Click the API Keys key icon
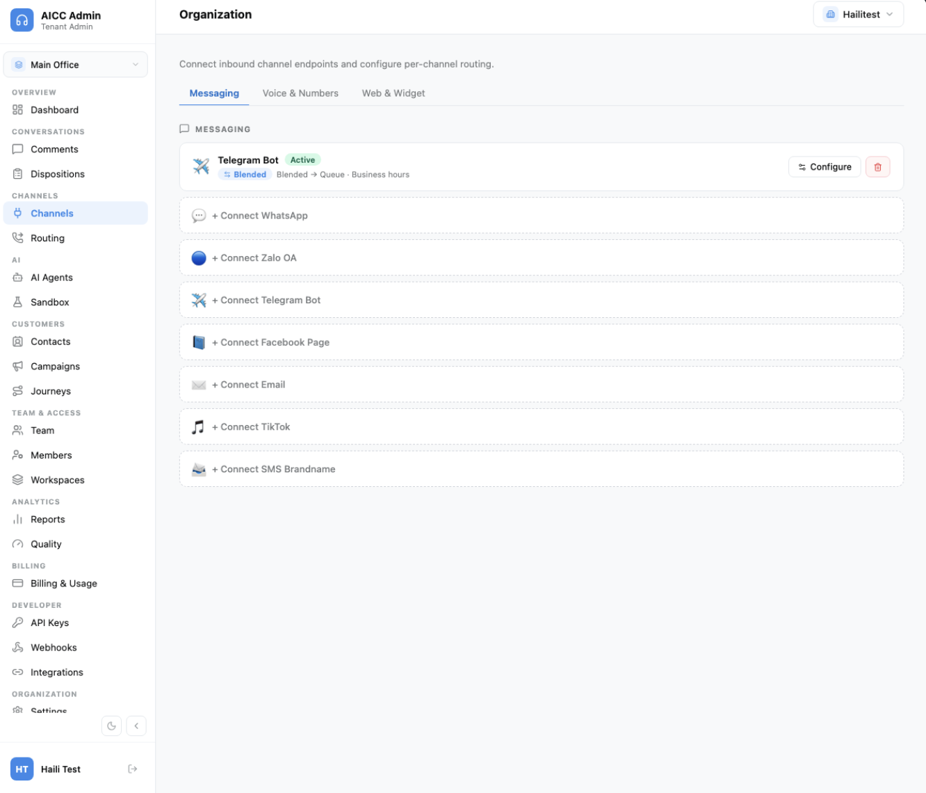Image resolution: width=926 pixels, height=793 pixels. [x=18, y=623]
